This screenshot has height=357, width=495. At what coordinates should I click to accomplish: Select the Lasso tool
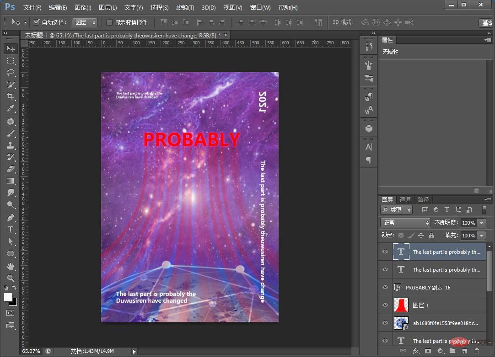tap(11, 73)
